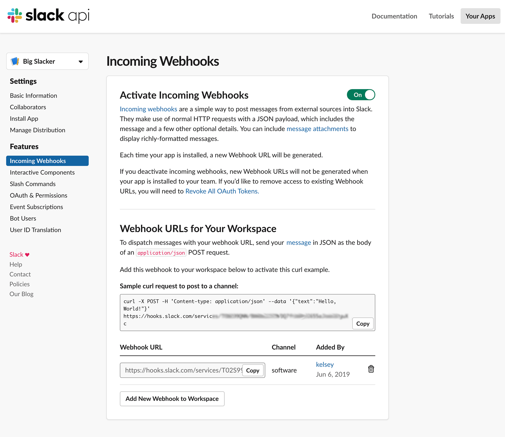
Task: Click the Big Slacker app icon
Action: tap(15, 61)
